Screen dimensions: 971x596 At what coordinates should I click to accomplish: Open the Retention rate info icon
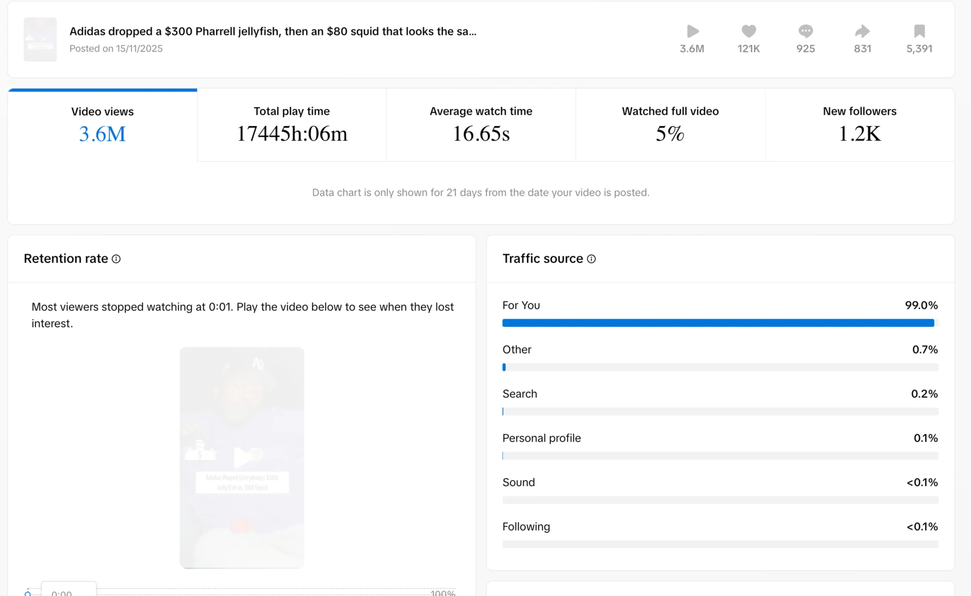click(116, 259)
